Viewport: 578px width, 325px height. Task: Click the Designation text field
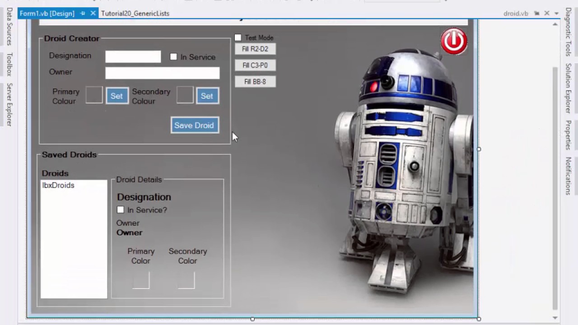[133, 56]
